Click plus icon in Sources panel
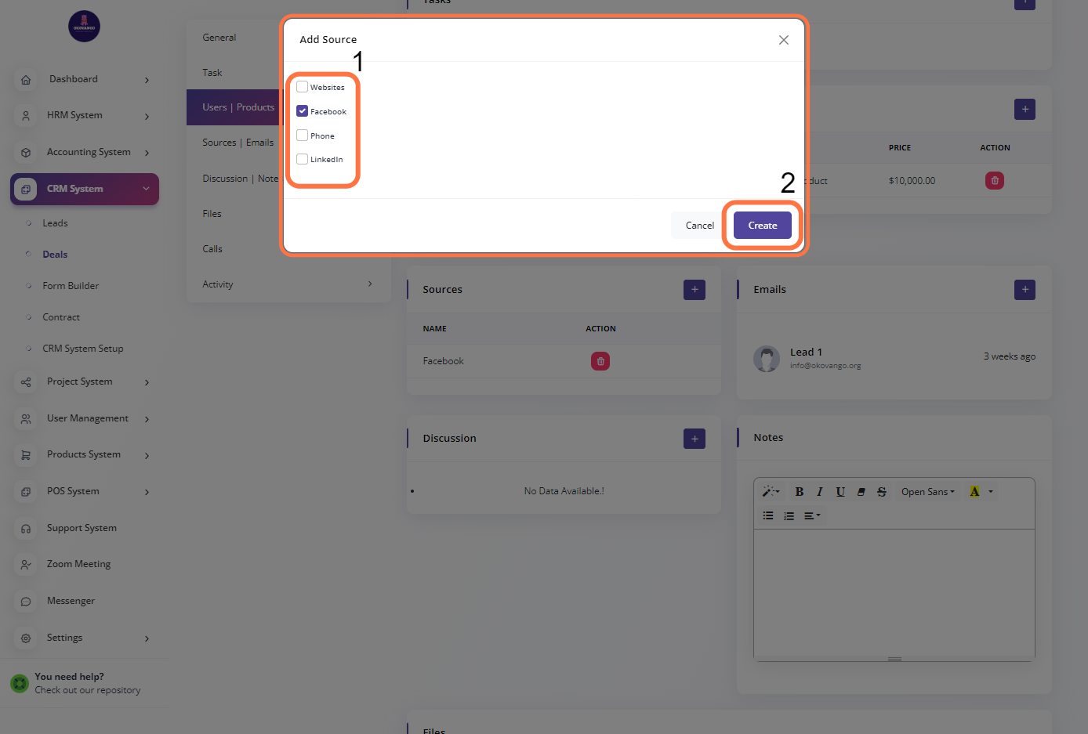The image size is (1088, 734). (x=694, y=290)
